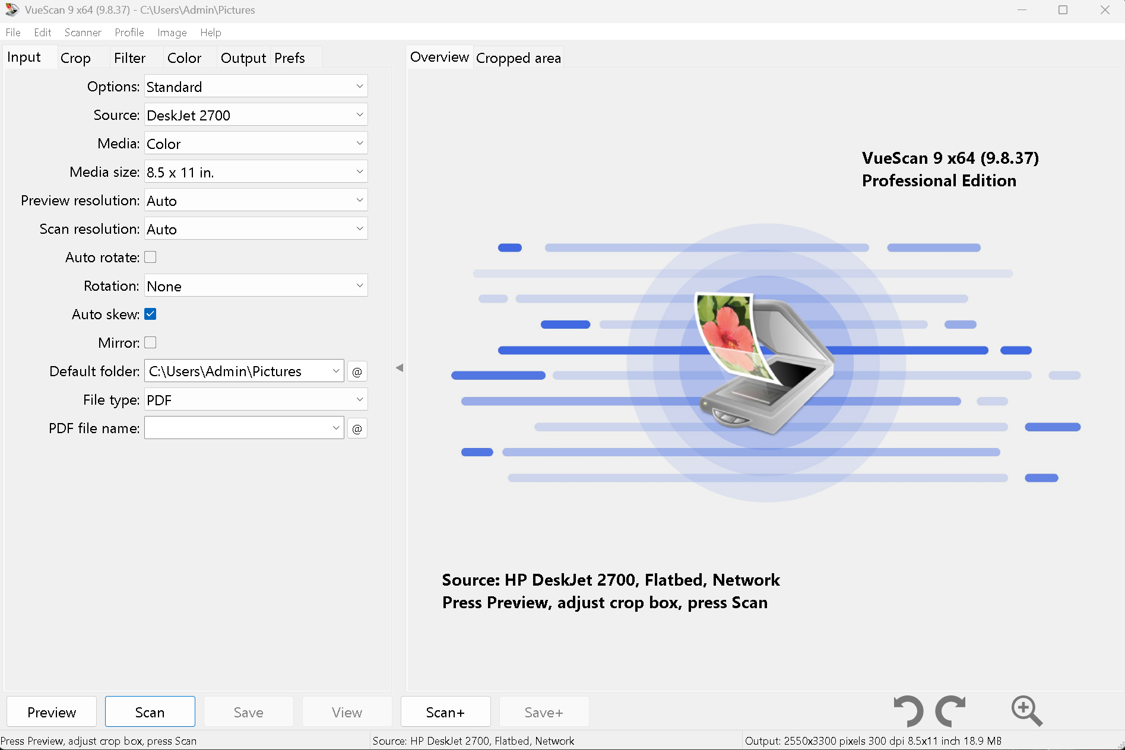Screen dimensions: 1125x750
Task: Switch to the Output tab
Action: click(243, 58)
